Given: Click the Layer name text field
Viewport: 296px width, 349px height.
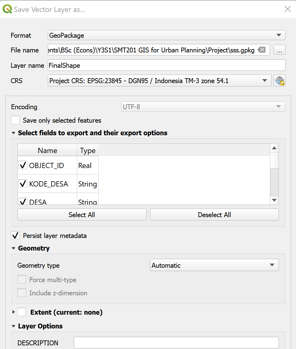Looking at the screenshot, I should pos(166,65).
